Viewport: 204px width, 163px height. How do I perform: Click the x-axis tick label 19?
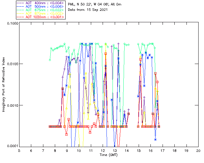click(186, 151)
